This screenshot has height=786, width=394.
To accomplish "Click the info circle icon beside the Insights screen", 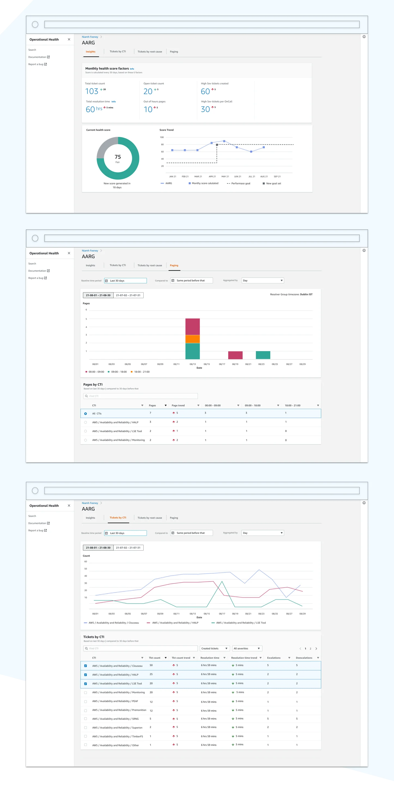I will pos(364,37).
